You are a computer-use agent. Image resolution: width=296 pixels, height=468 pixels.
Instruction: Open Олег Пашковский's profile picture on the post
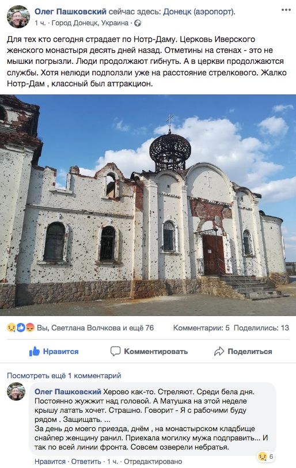18,17
